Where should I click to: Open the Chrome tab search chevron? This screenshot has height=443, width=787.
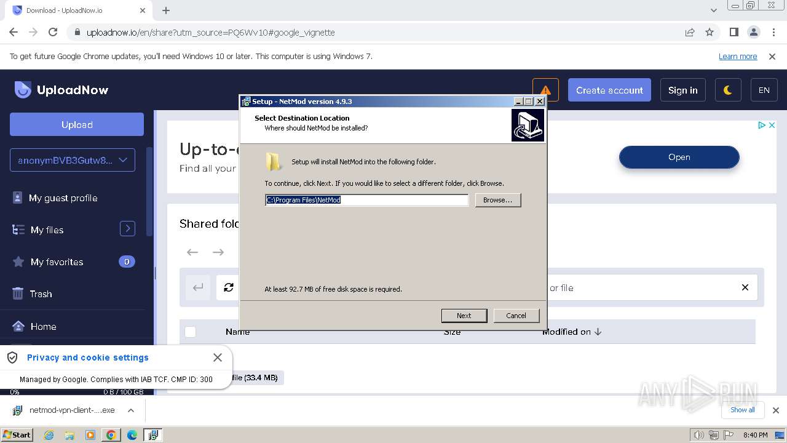714,10
